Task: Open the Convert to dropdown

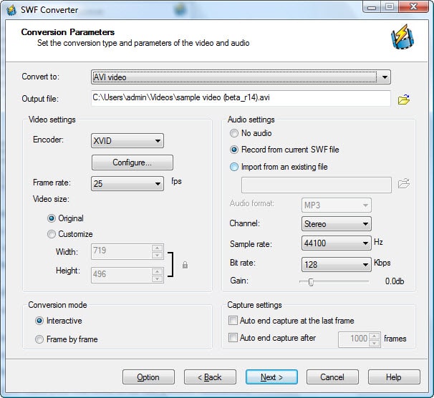Action: (x=241, y=77)
